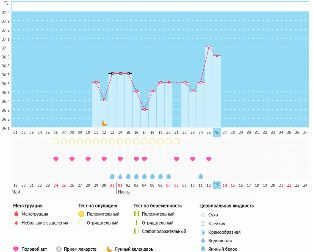Click the water drop icon on cycle day 14
Screen dimensions: 313x252
(120, 176)
